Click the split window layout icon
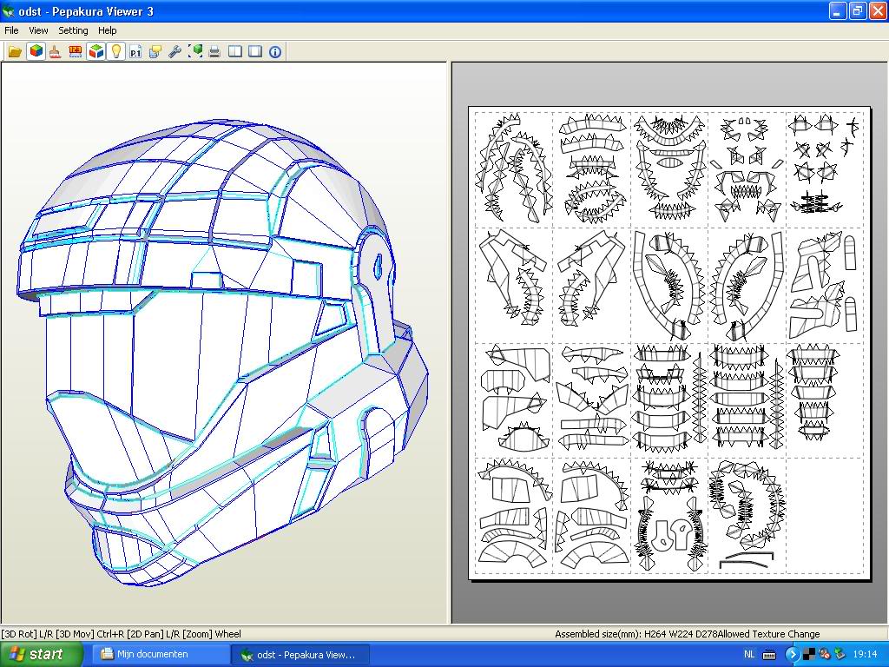The width and height of the screenshot is (889, 667). coord(235,52)
